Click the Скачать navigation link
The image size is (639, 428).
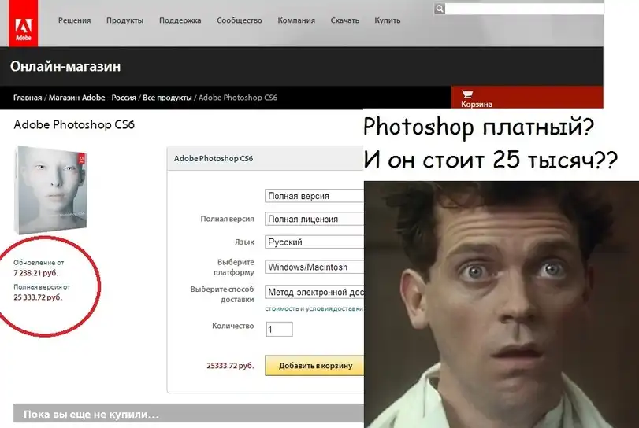(x=347, y=20)
